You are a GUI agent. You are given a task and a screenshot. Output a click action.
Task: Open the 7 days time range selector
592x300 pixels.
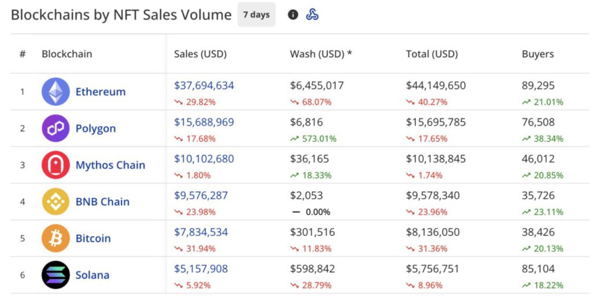coord(256,15)
